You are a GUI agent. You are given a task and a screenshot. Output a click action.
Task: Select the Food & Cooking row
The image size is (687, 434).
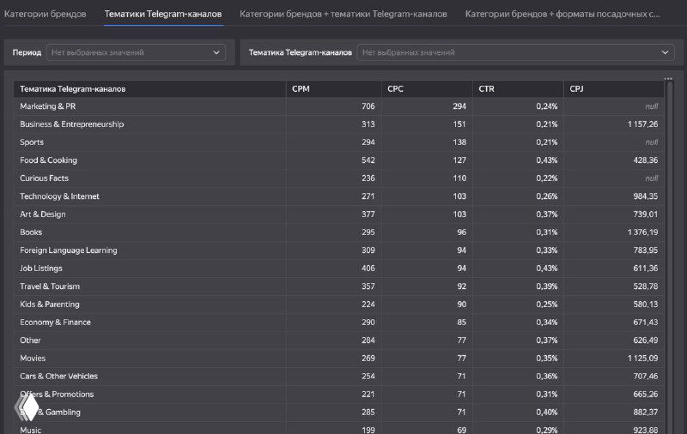48,160
